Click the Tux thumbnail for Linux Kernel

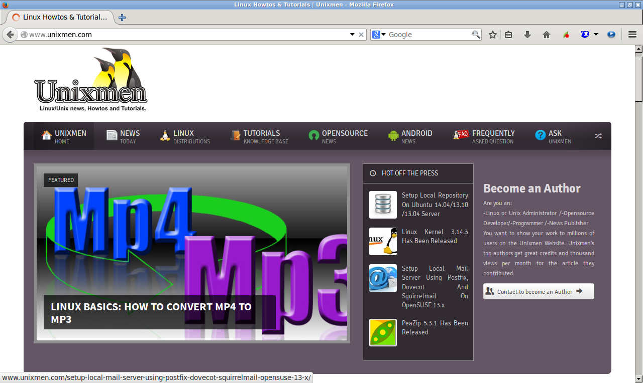tap(383, 241)
